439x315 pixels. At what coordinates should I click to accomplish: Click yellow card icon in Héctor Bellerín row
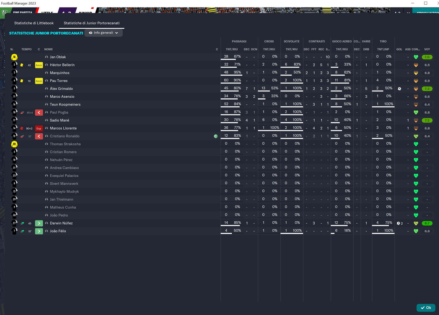click(x=22, y=65)
